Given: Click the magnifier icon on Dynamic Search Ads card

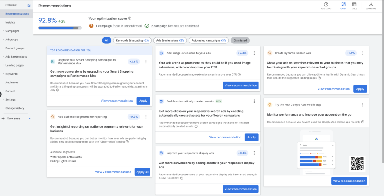Looking at the screenshot, I should point(270,53).
